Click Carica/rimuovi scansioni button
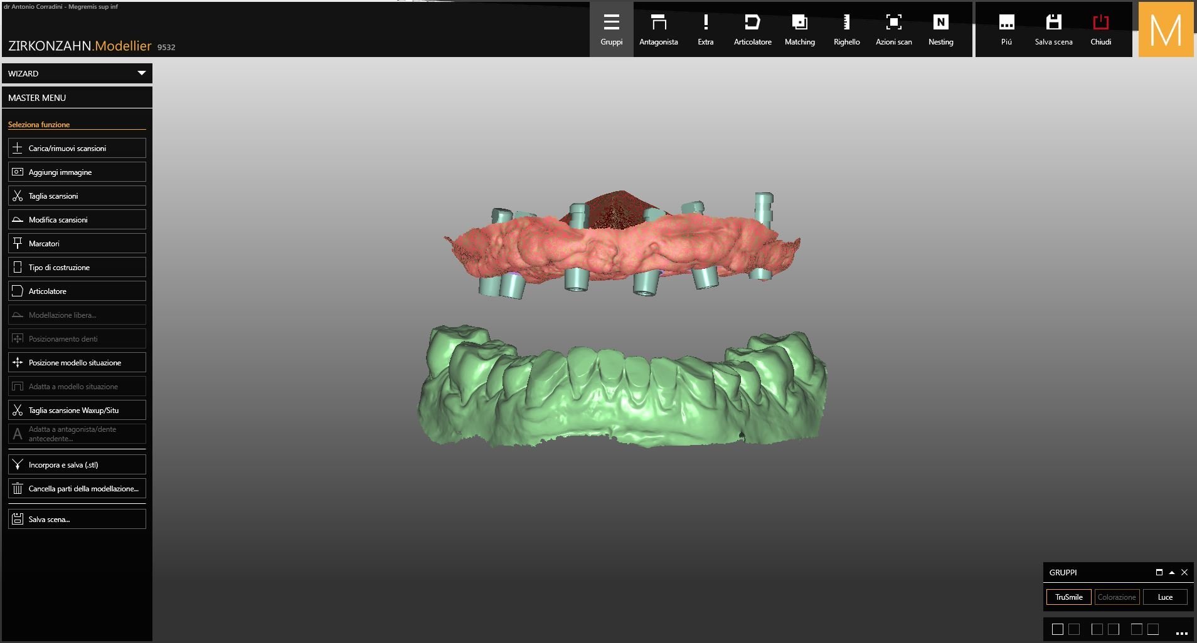1197x643 pixels. click(x=77, y=148)
